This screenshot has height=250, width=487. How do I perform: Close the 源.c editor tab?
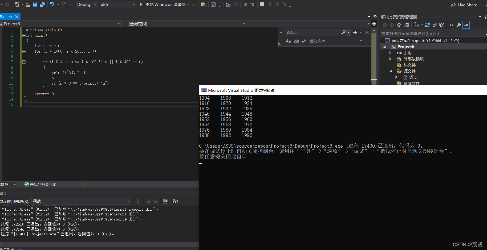point(17,16)
